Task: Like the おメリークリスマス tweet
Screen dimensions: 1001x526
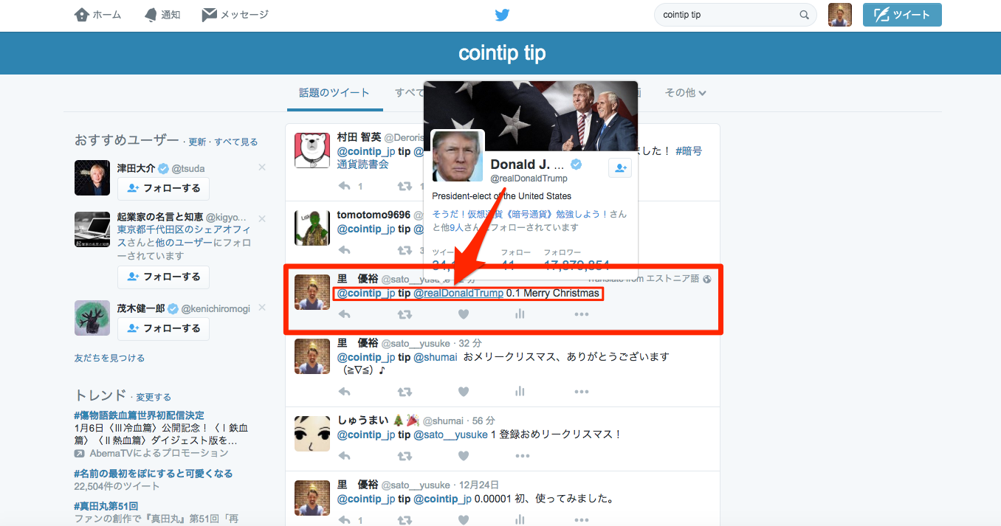Action: [464, 392]
